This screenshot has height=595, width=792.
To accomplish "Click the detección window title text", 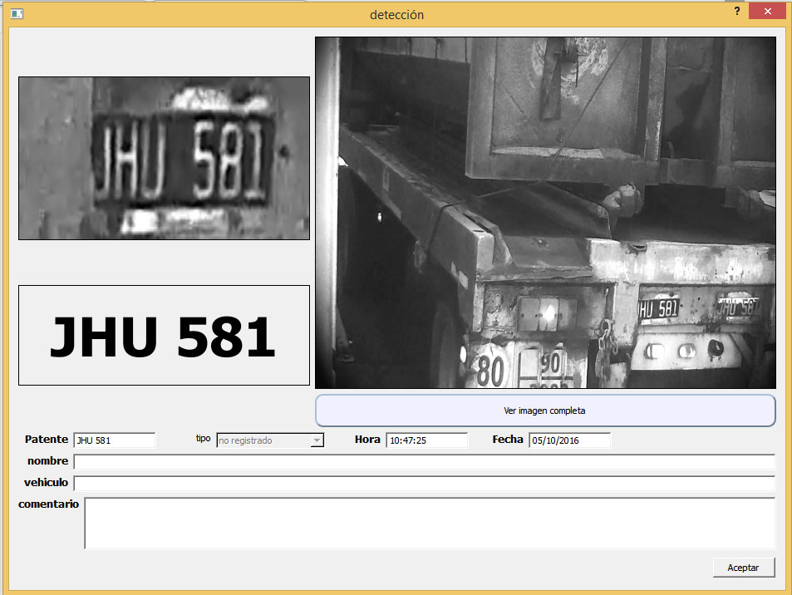I will (x=396, y=14).
